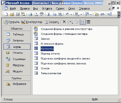This screenshot has width=121, height=103.
Task: Click the OfficeLinks toolbar icon
Action: [x=77, y=14]
